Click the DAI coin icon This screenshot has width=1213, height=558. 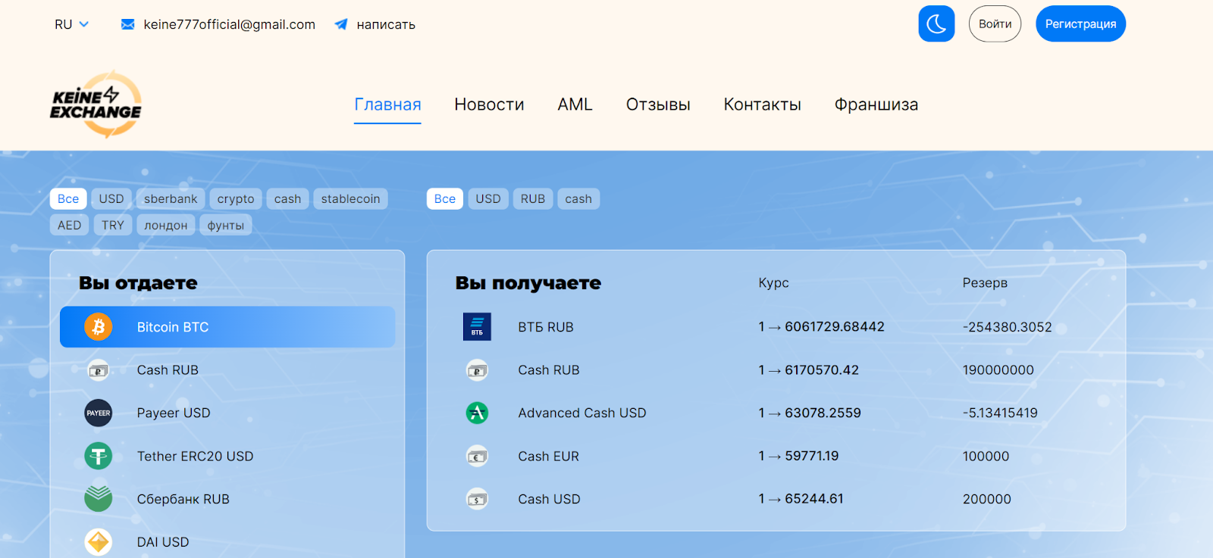point(99,542)
